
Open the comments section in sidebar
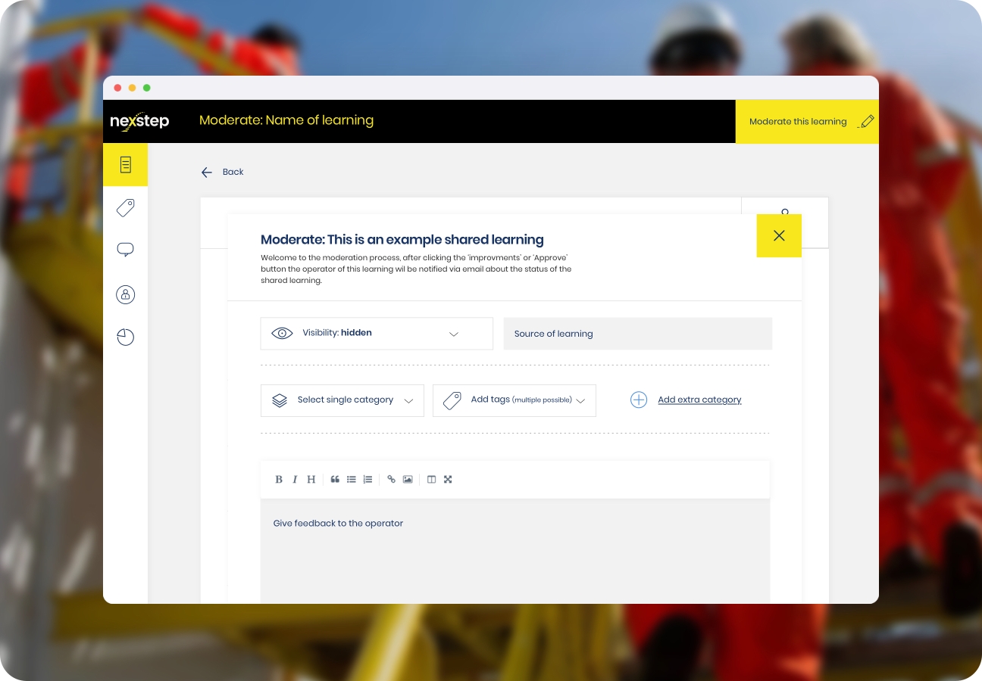(126, 250)
